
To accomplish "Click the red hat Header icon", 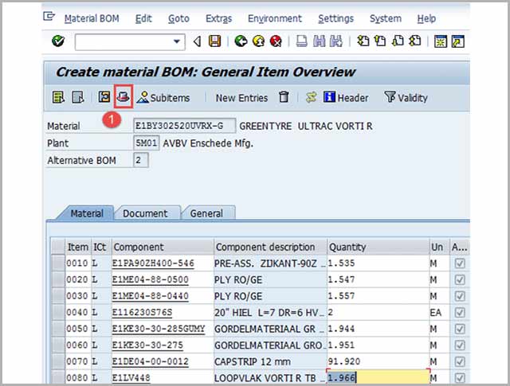I will click(x=124, y=96).
